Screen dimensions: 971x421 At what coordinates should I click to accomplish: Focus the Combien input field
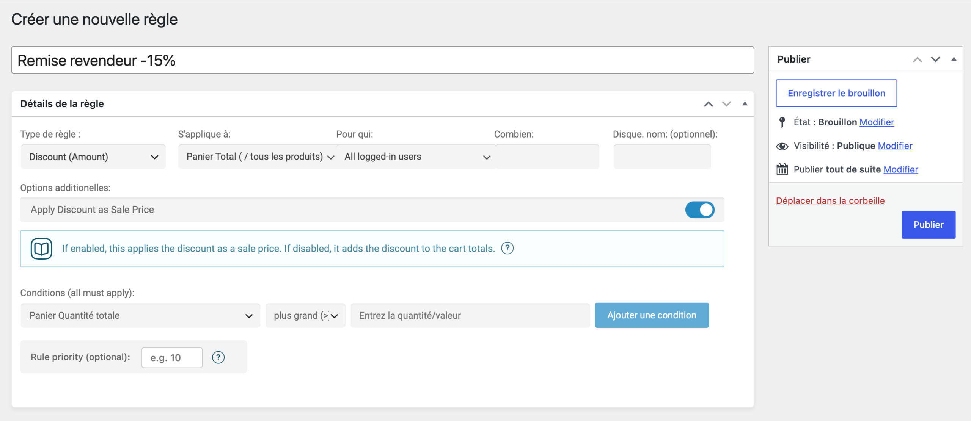547,157
